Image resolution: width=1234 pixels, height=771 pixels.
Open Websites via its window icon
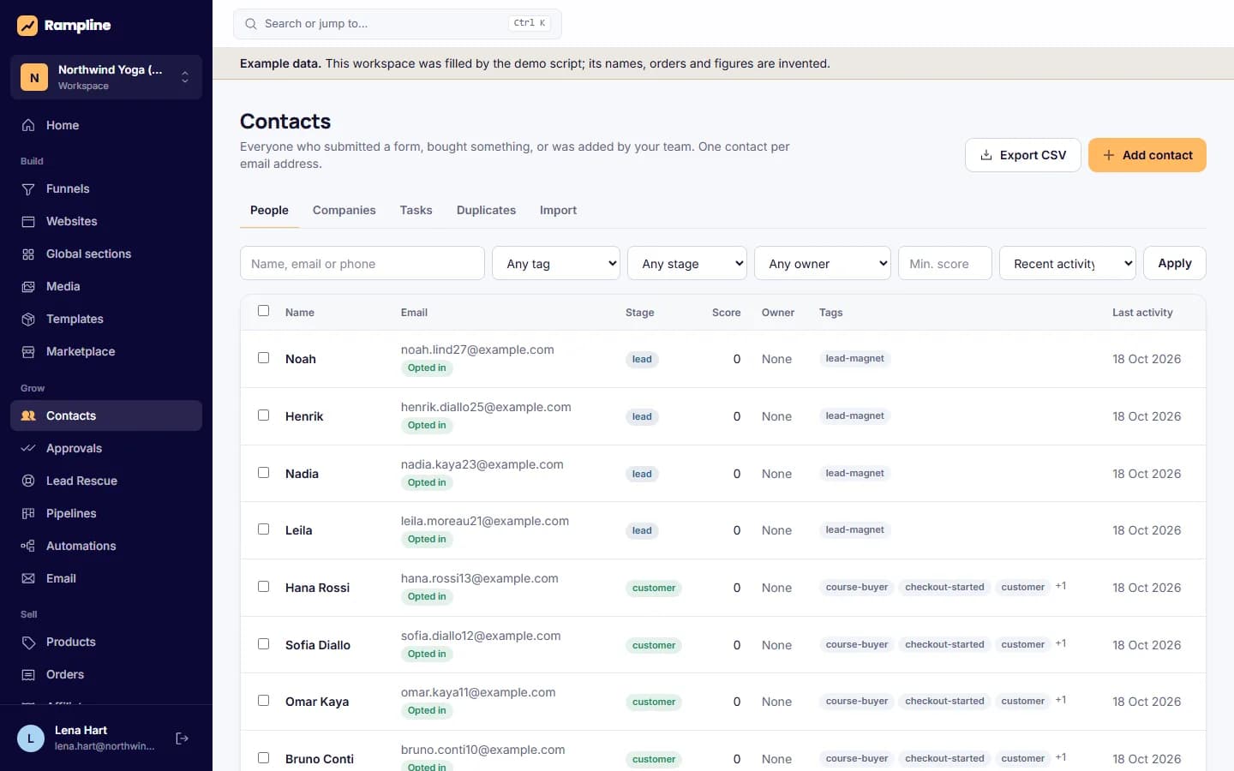pyautogui.click(x=28, y=221)
